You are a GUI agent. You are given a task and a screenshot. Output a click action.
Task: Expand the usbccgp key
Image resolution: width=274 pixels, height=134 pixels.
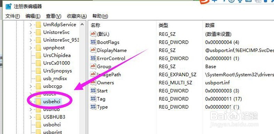point(31,86)
